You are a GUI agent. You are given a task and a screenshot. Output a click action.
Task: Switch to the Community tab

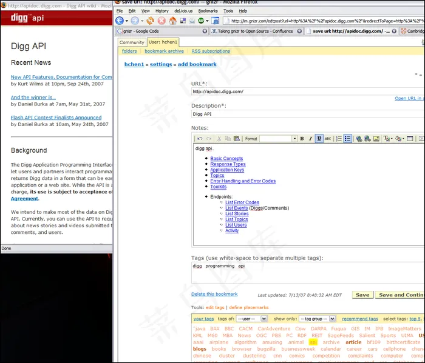132,42
